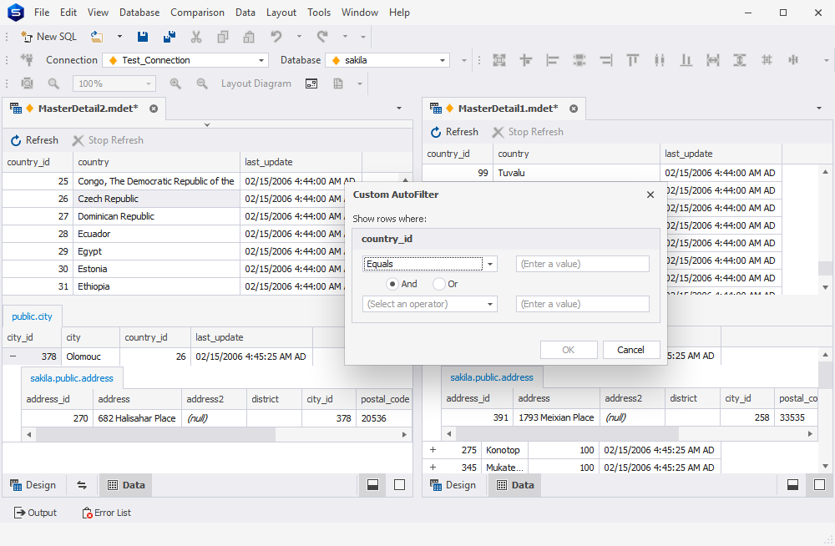Click split view icon in MasterDetail2 pane
Screen dimensions: 835x546
pos(372,485)
